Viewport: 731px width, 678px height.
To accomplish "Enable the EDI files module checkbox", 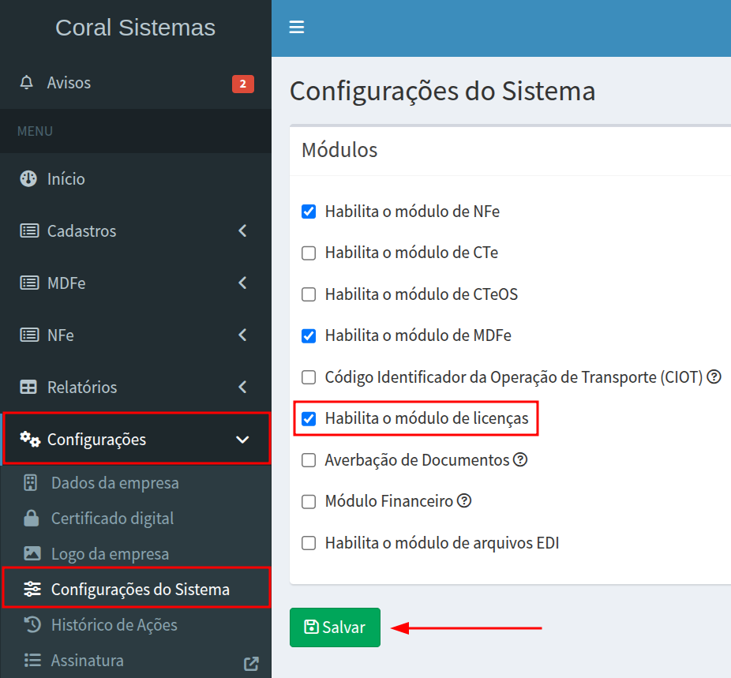I will tap(309, 543).
